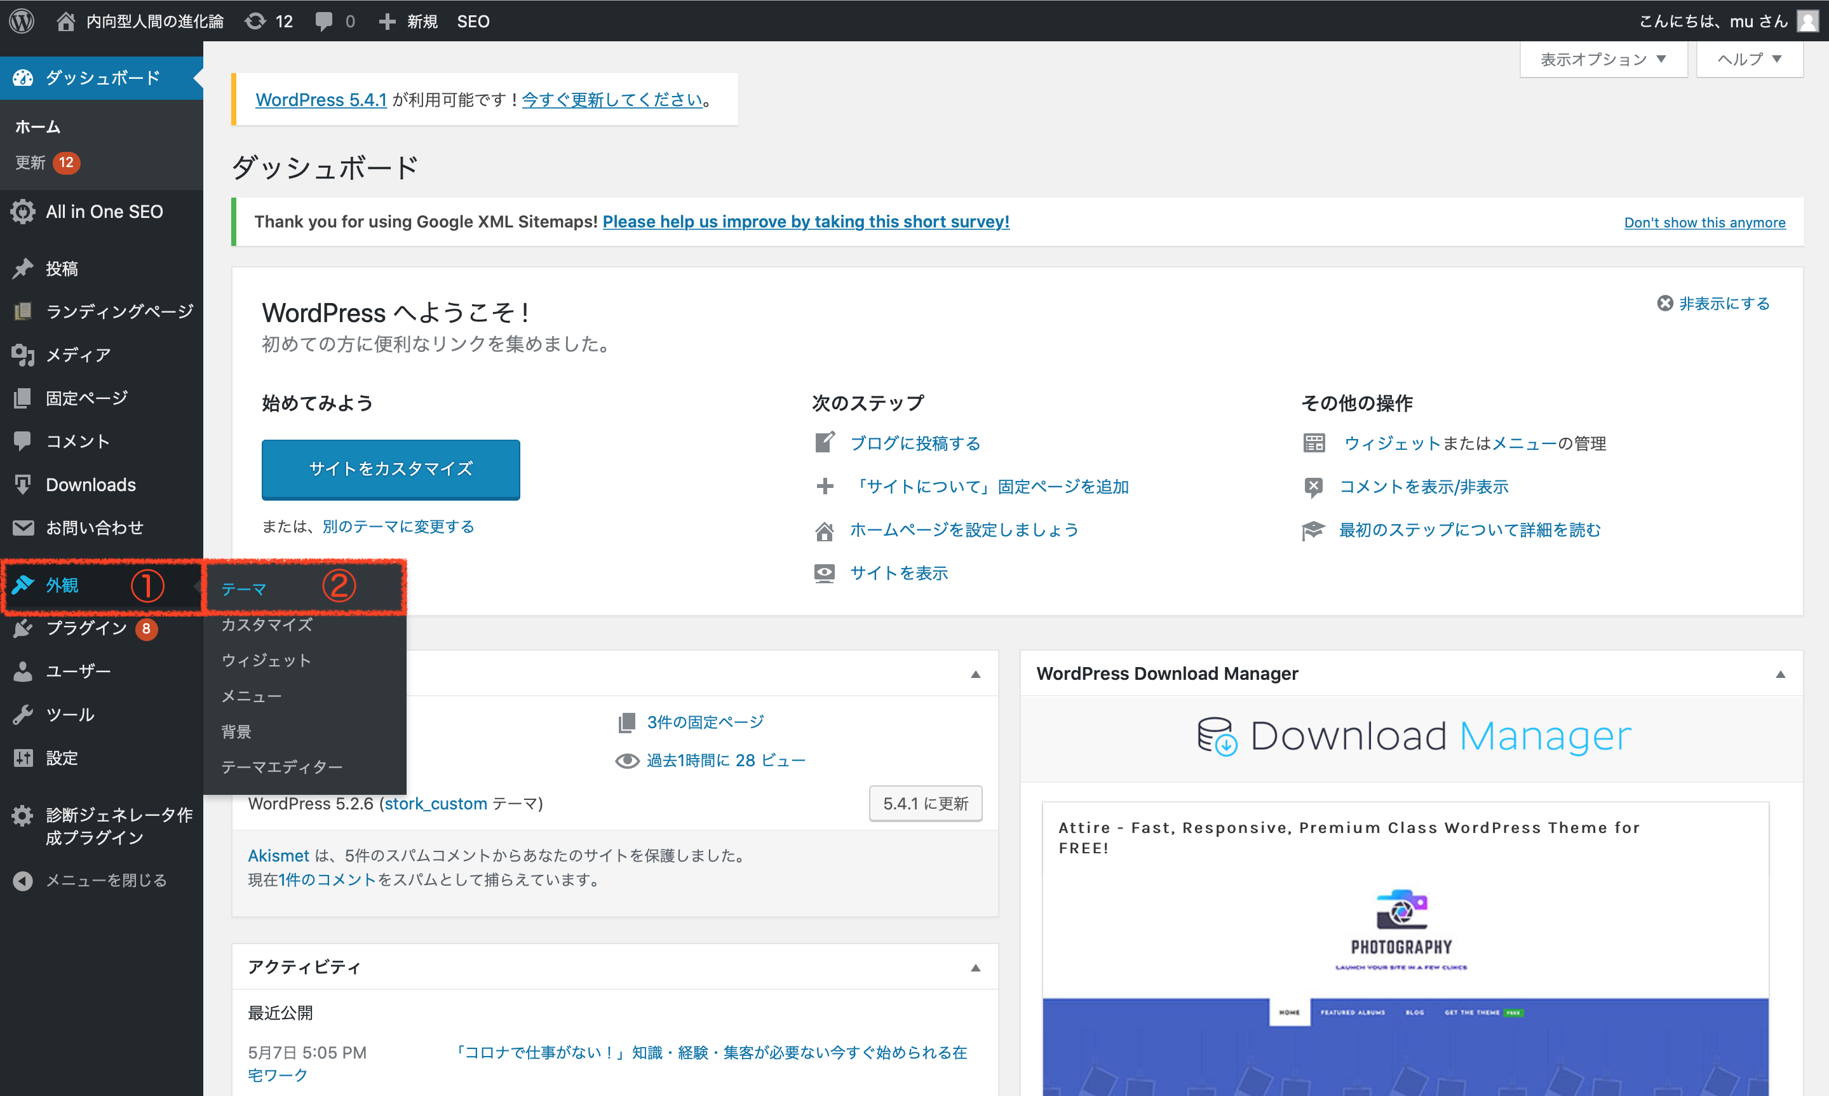Open comments bubble icon in admin bar
1829x1096 pixels.
[x=323, y=22]
